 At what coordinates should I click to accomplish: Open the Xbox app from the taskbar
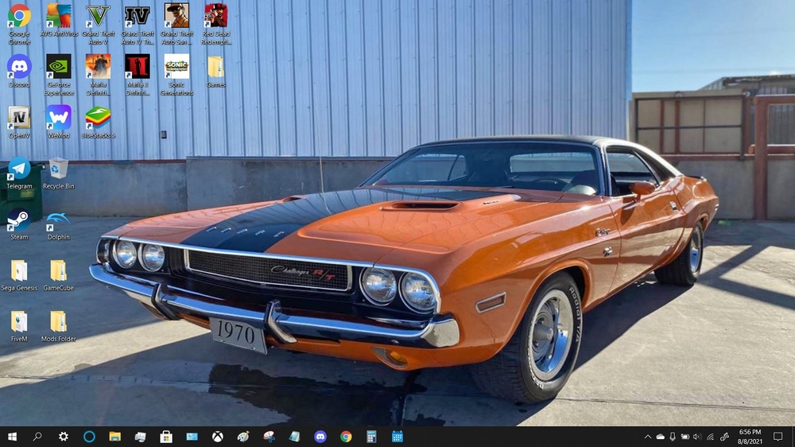(x=217, y=437)
